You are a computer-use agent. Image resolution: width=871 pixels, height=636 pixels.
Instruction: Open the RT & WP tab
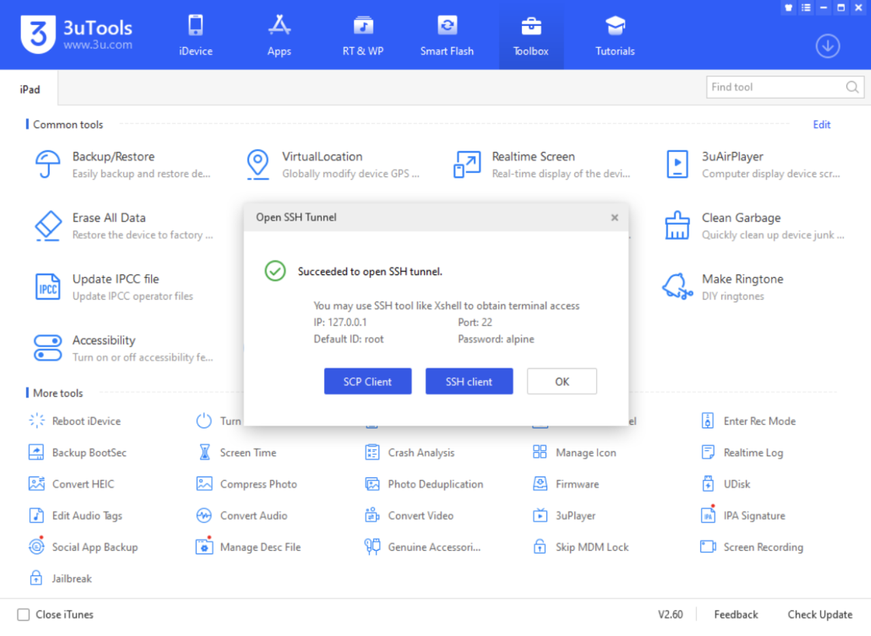pyautogui.click(x=363, y=35)
